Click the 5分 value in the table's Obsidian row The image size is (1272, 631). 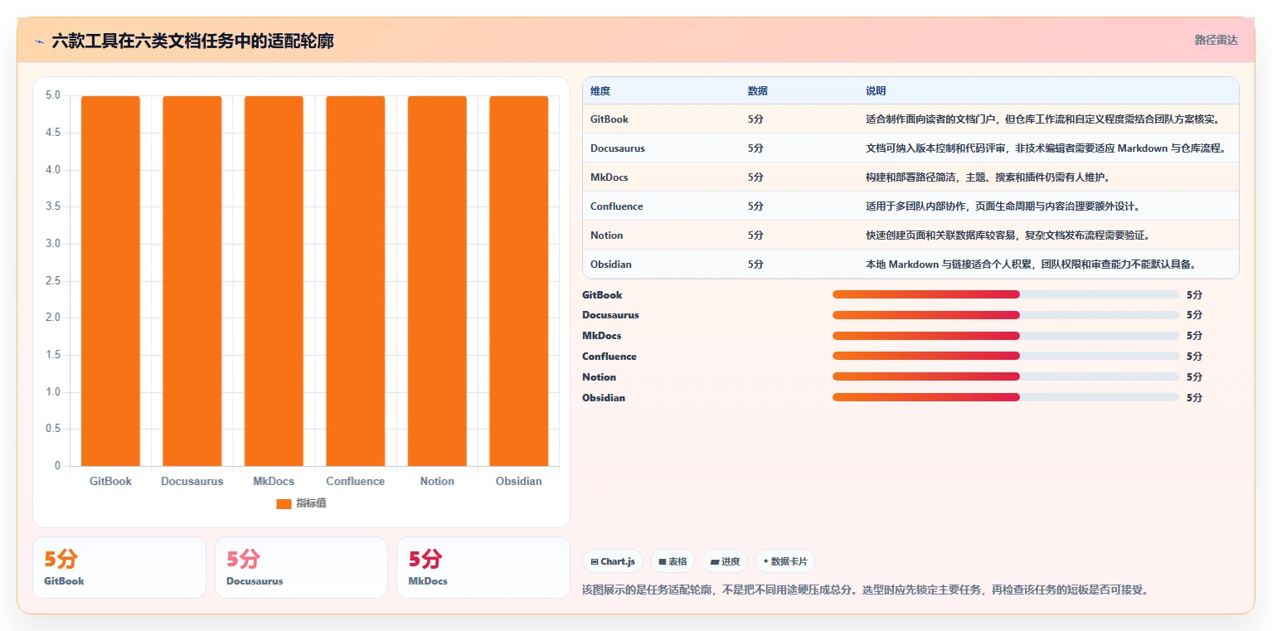click(755, 265)
